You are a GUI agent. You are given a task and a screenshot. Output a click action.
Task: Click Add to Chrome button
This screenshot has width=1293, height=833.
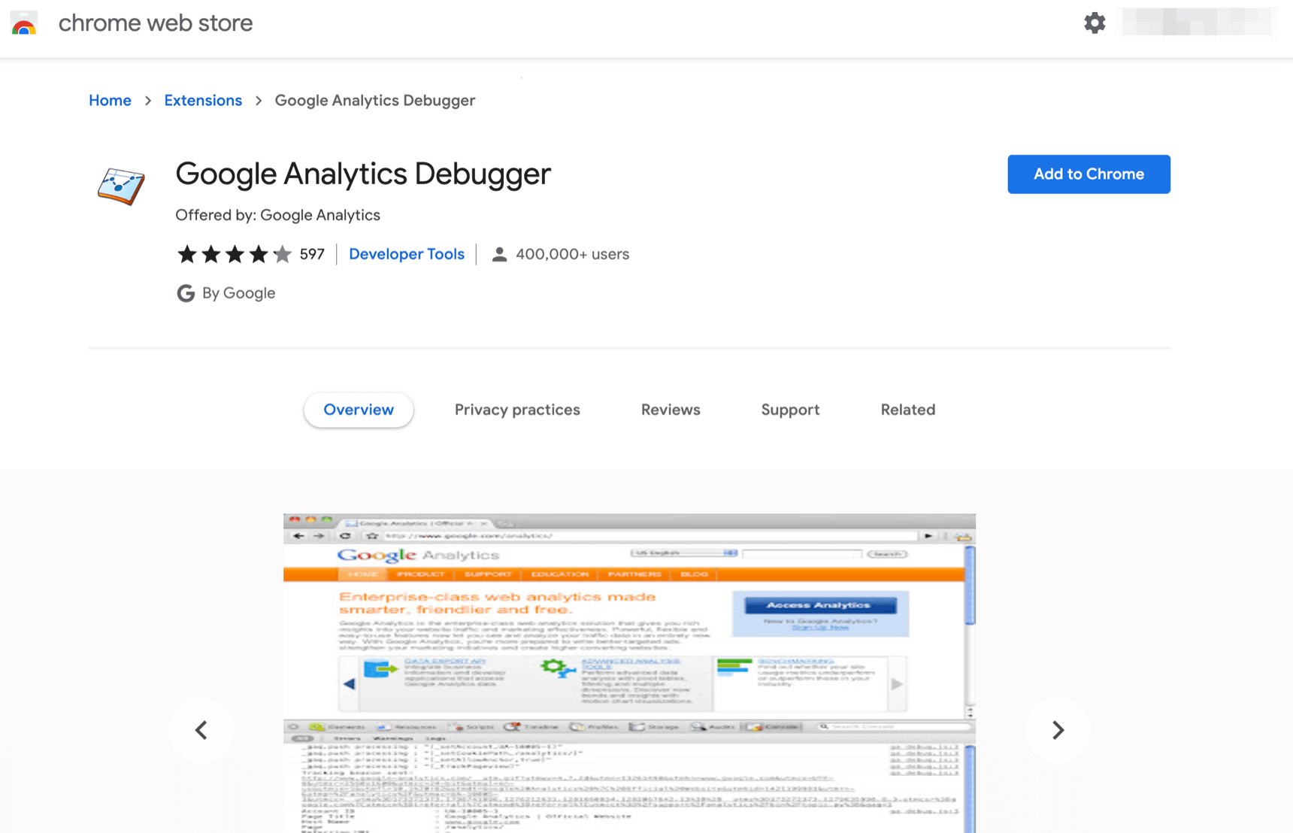[1089, 174]
